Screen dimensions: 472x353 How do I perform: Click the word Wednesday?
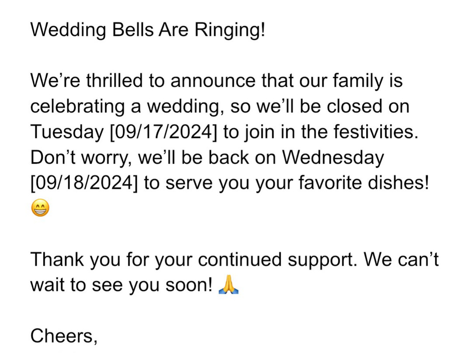coord(333,157)
